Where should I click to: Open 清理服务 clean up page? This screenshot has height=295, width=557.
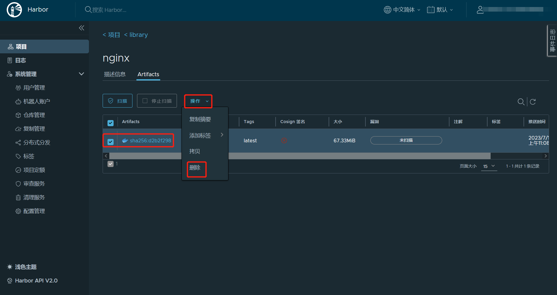pos(34,197)
